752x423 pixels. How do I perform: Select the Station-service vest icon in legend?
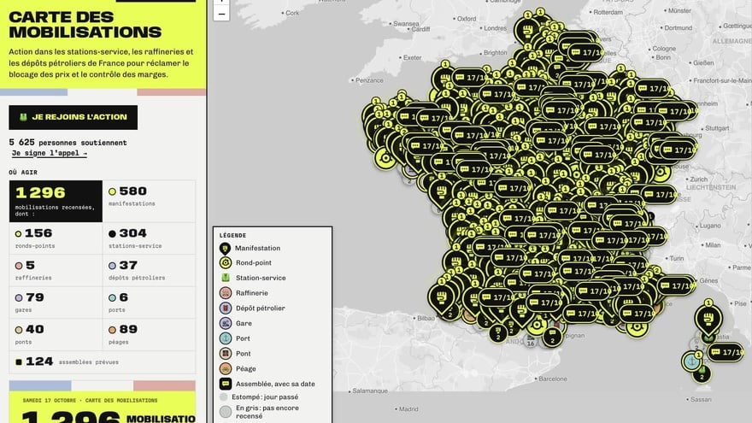pyautogui.click(x=226, y=278)
